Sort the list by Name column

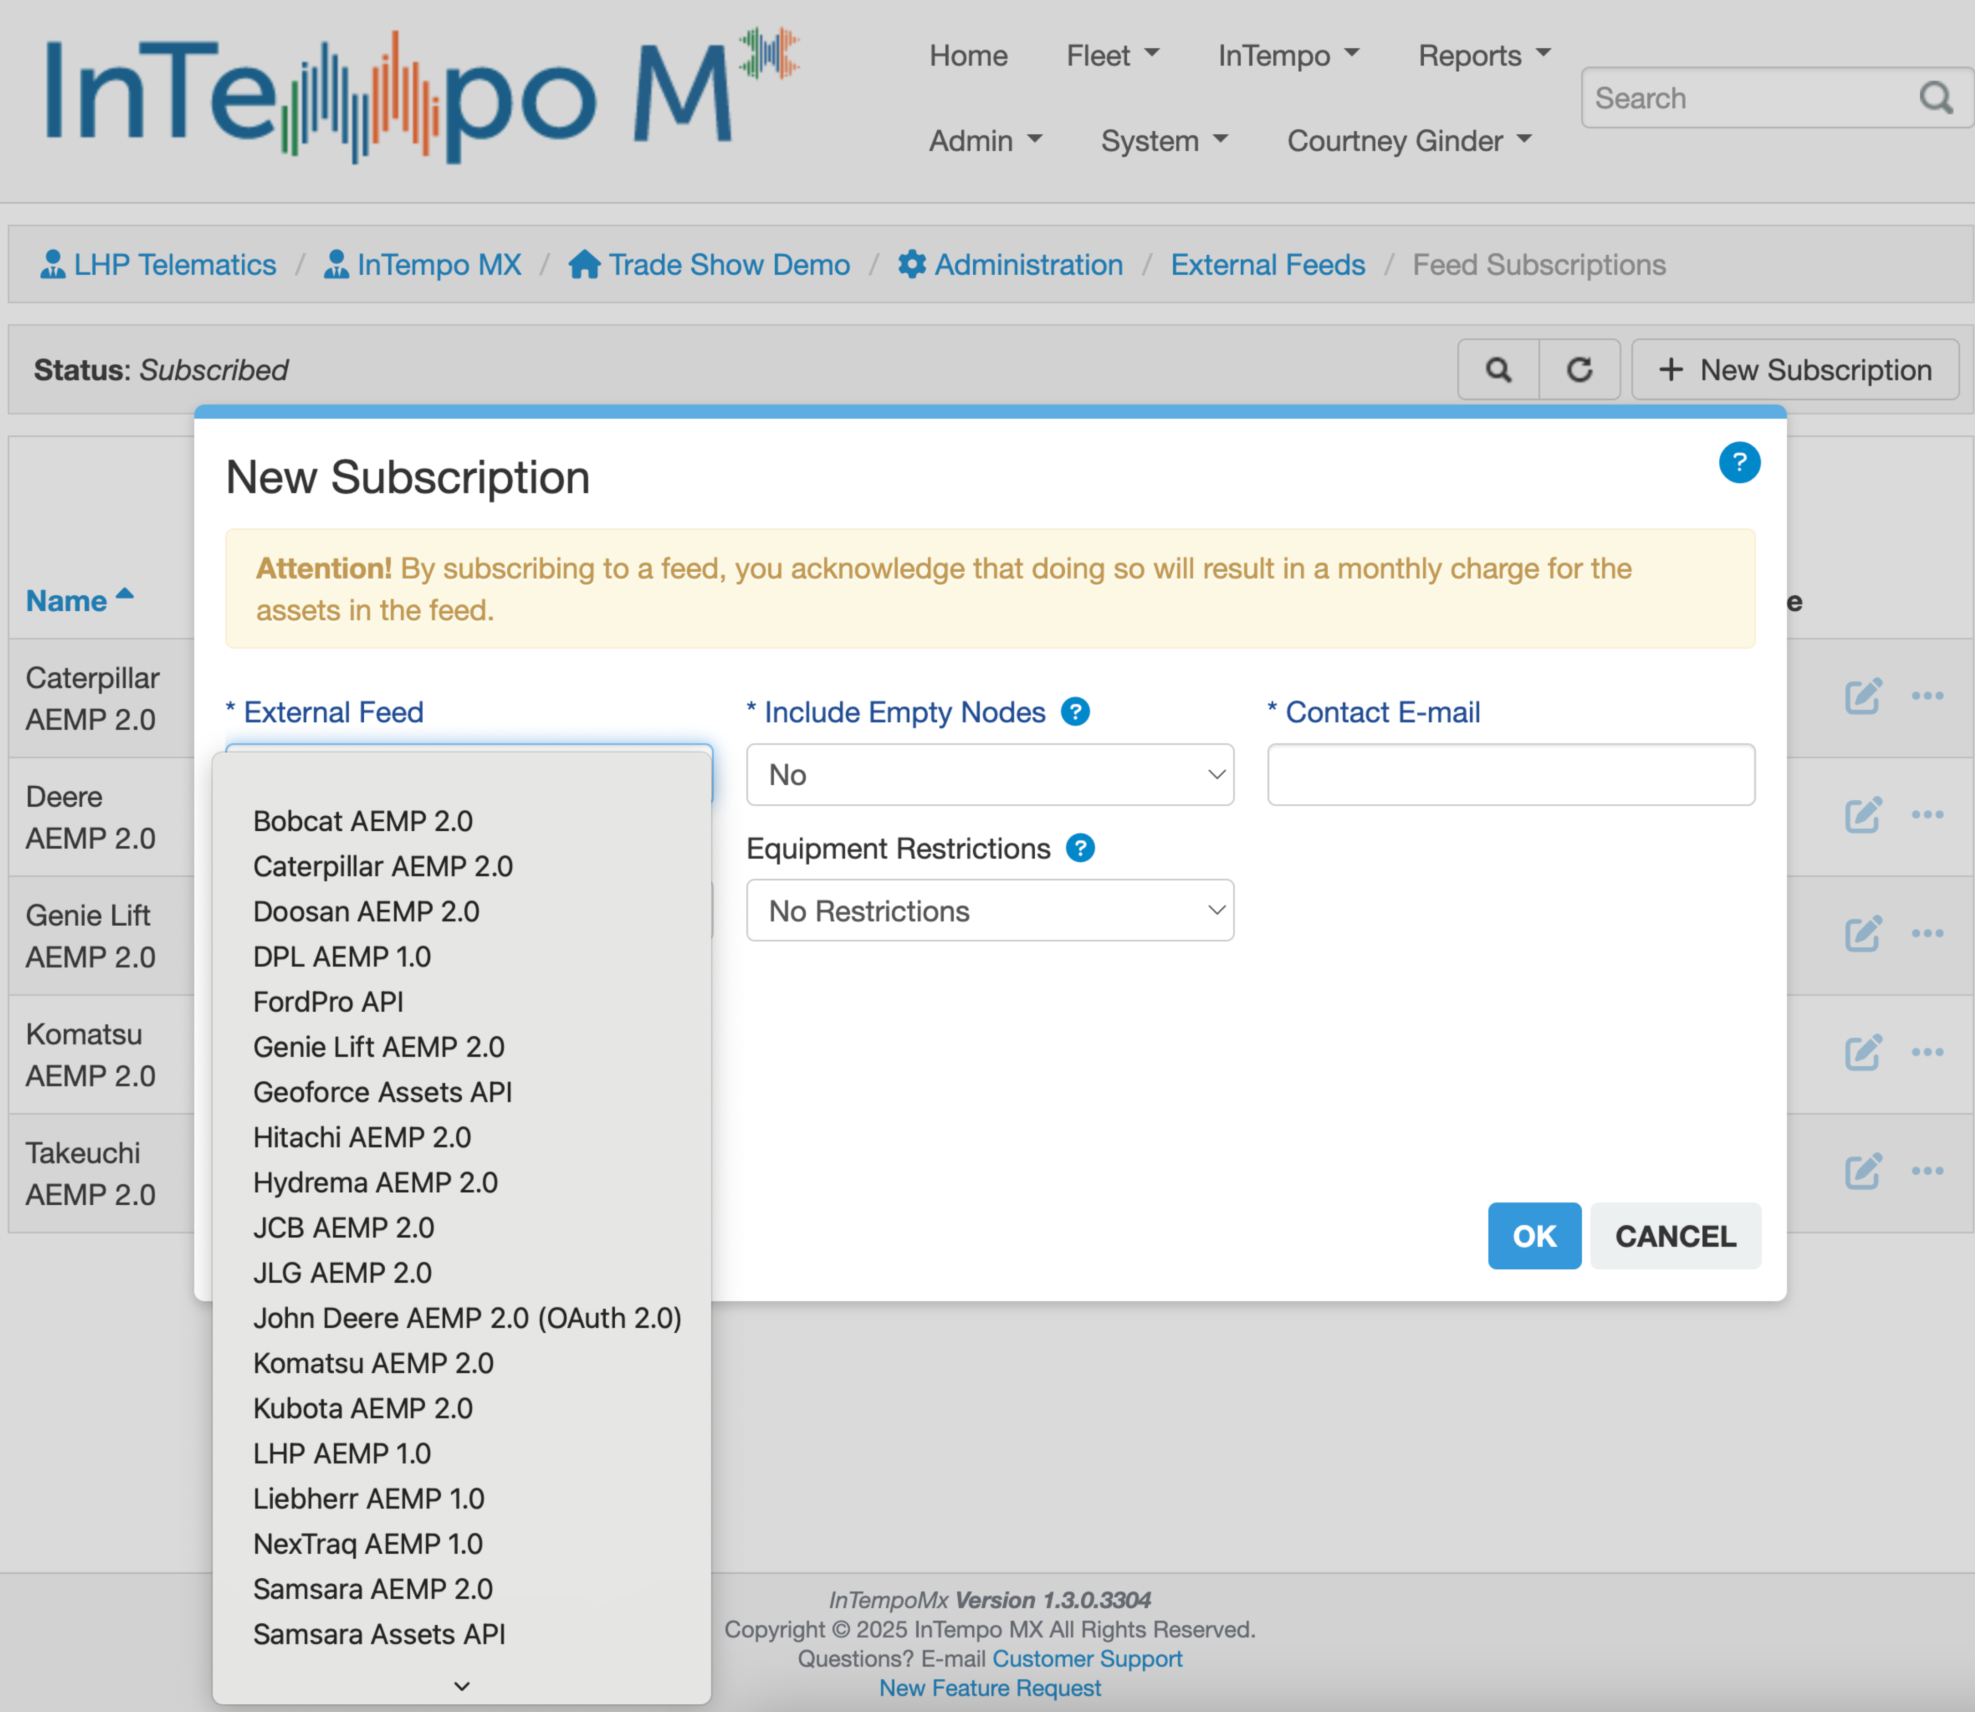[67, 601]
